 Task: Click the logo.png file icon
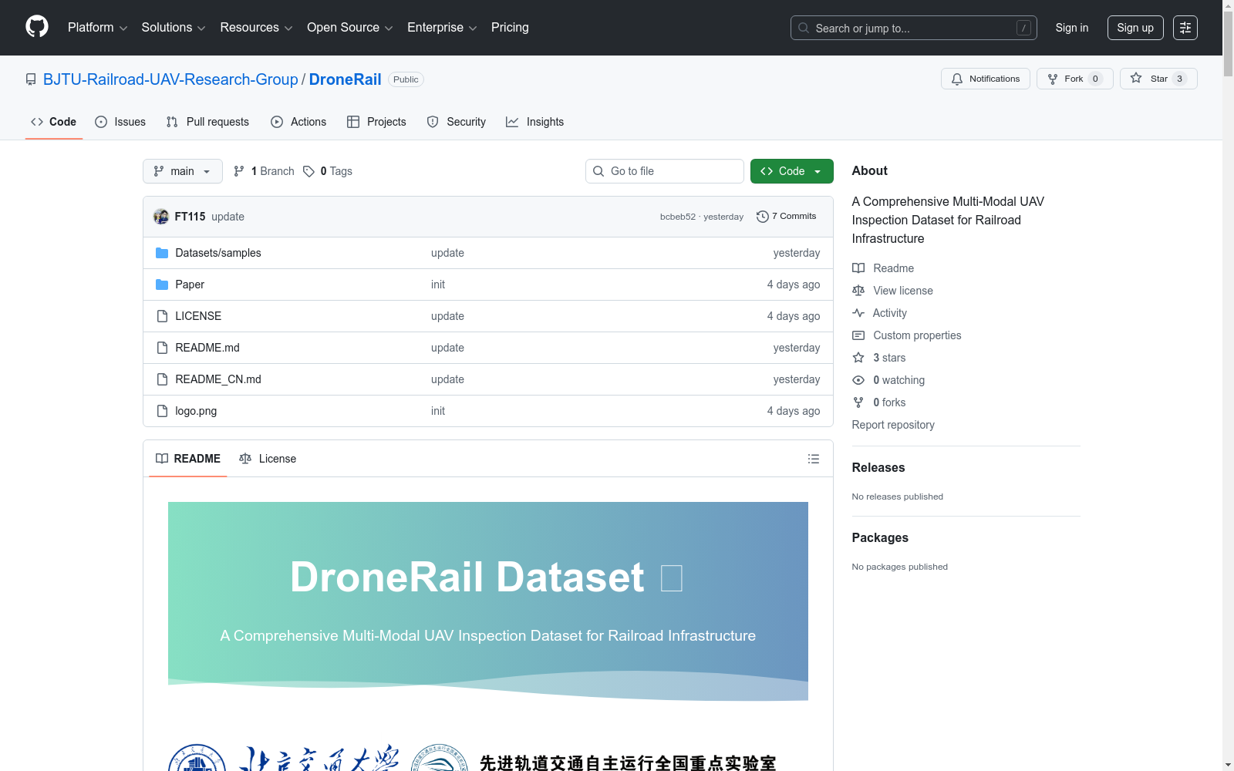coord(162,411)
